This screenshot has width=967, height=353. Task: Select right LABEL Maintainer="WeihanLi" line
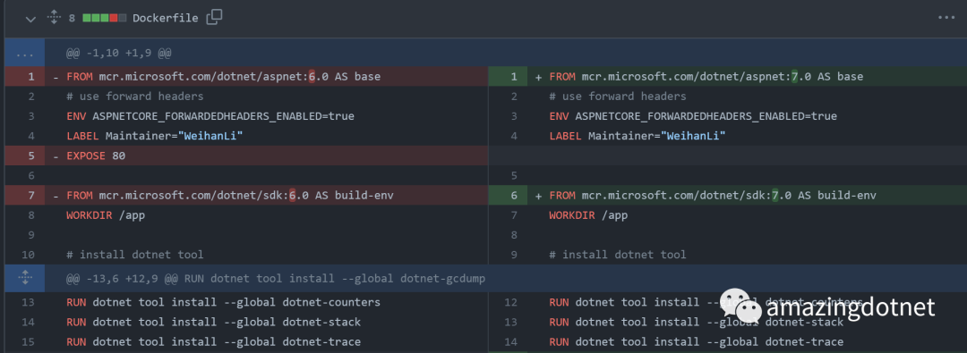[x=638, y=136]
